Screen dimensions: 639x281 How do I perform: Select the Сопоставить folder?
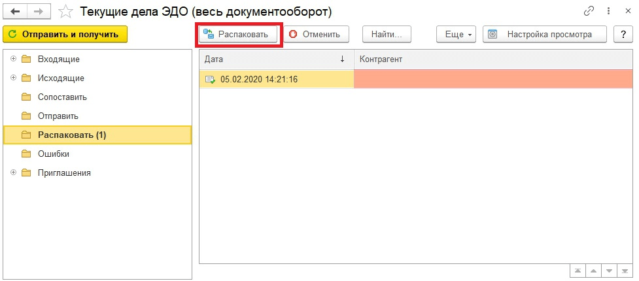[62, 97]
